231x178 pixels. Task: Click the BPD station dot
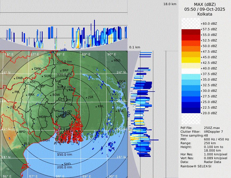click(18, 132)
